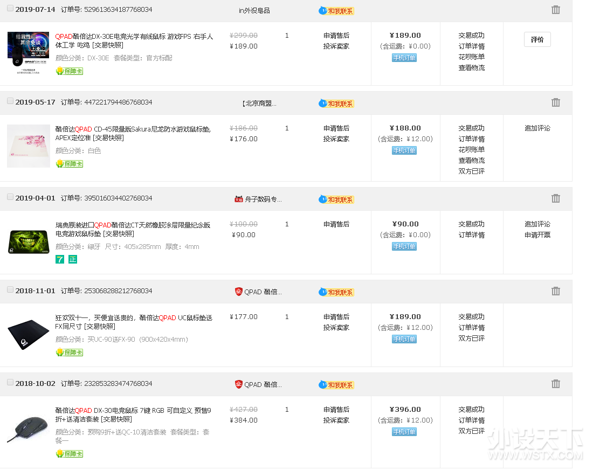Check the 2019-04-01 order checkbox

[10, 197]
